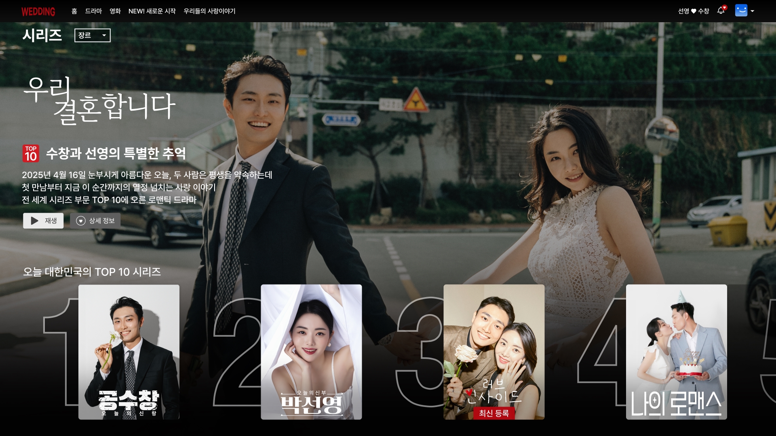
Task: Click the 수창과 선영의 특별한 추억 headline
Action: coord(116,153)
